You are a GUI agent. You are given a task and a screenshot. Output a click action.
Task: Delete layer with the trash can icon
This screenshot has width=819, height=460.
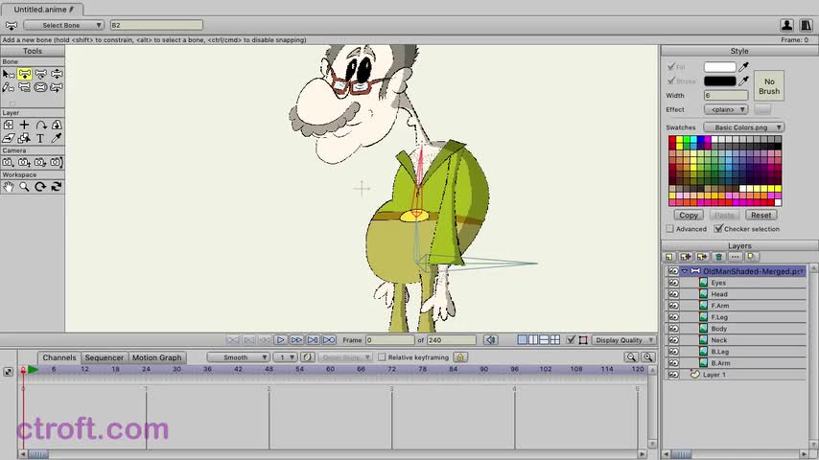(x=718, y=257)
